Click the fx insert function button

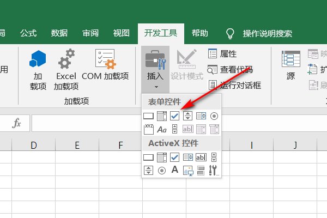point(16,123)
